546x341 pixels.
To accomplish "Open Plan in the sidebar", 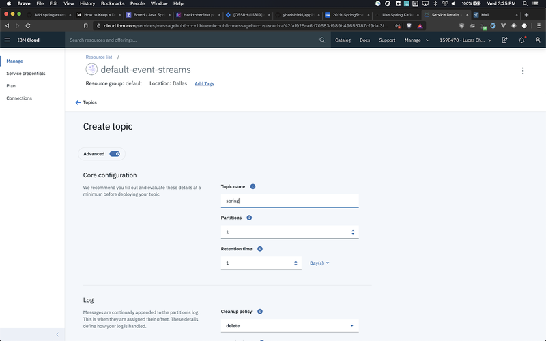I will pos(11,86).
